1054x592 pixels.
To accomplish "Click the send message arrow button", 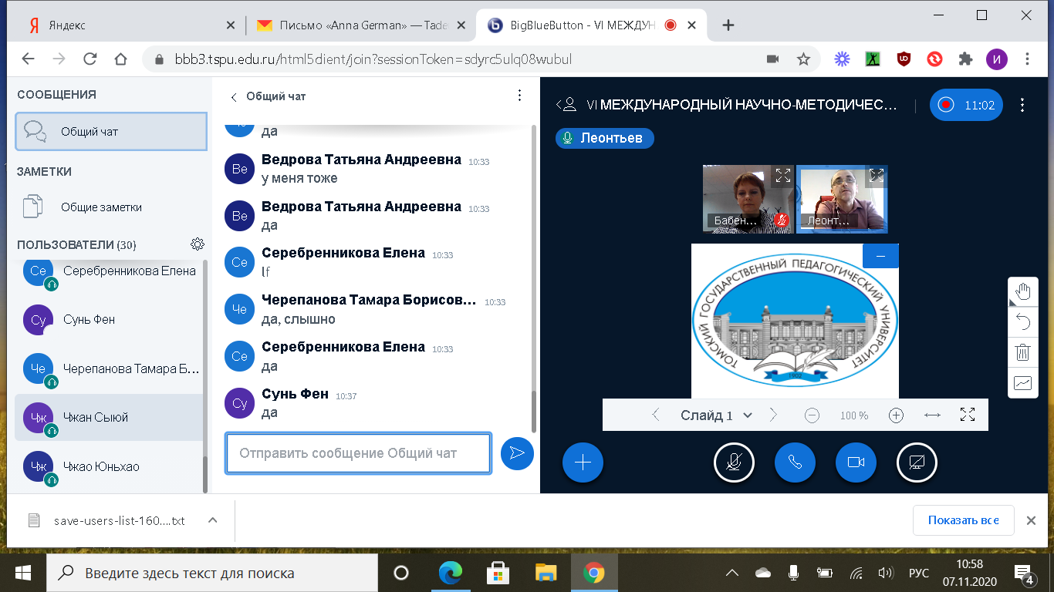I will click(x=517, y=453).
